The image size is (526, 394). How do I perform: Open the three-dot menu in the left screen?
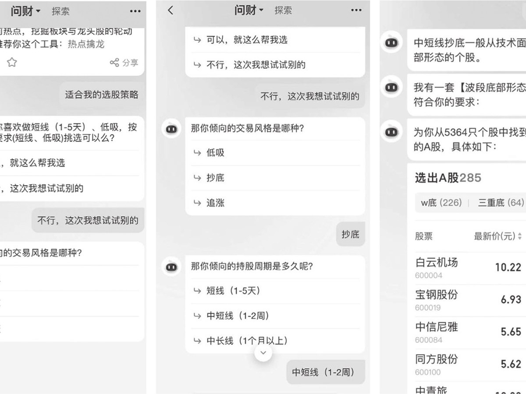[135, 11]
